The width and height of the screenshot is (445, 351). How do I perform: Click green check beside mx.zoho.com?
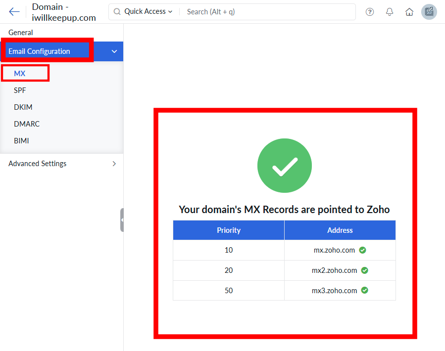(x=363, y=250)
